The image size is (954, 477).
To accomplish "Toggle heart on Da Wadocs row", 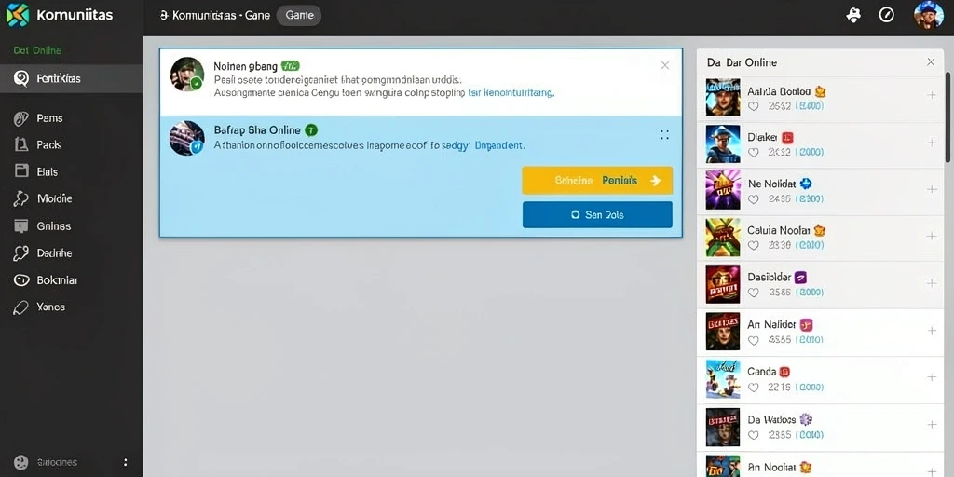I will click(753, 435).
